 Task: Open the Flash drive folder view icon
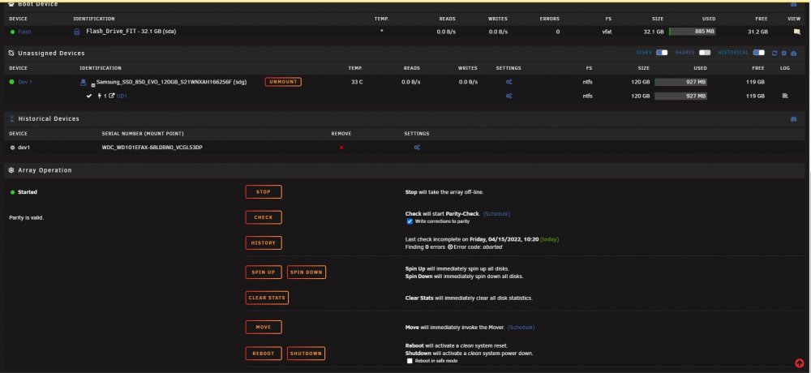point(797,32)
